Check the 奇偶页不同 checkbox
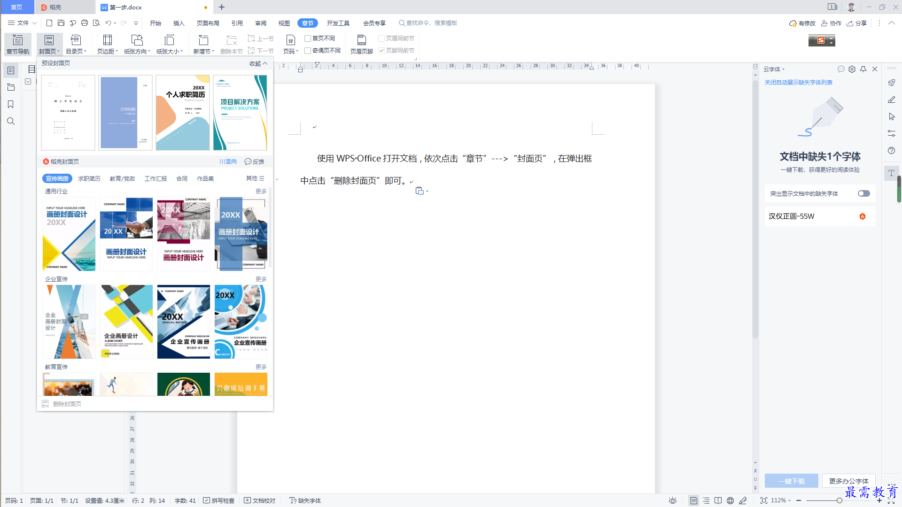Screen dimensions: 902x507 (x=308, y=51)
